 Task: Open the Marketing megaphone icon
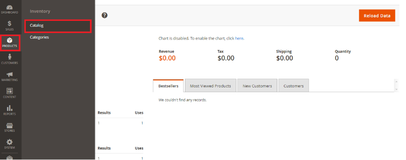tap(10, 77)
